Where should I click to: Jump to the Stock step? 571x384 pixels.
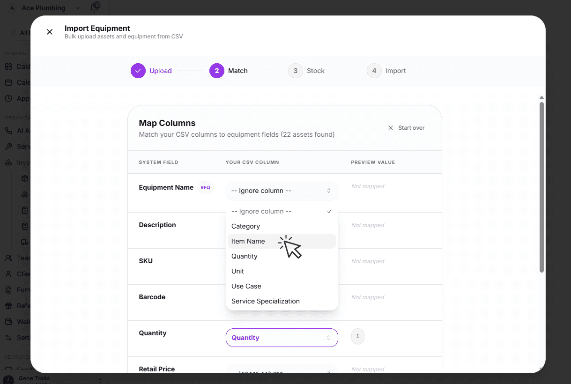306,71
